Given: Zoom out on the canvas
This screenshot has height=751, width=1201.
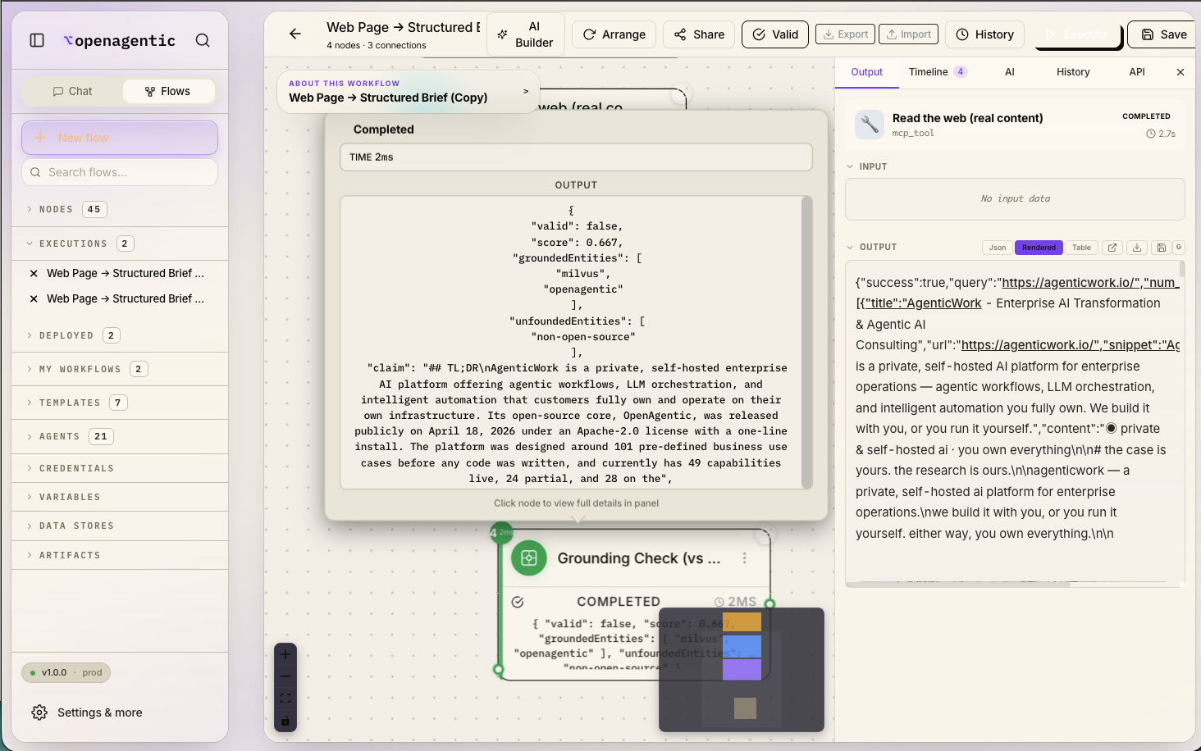Looking at the screenshot, I should coord(285,676).
